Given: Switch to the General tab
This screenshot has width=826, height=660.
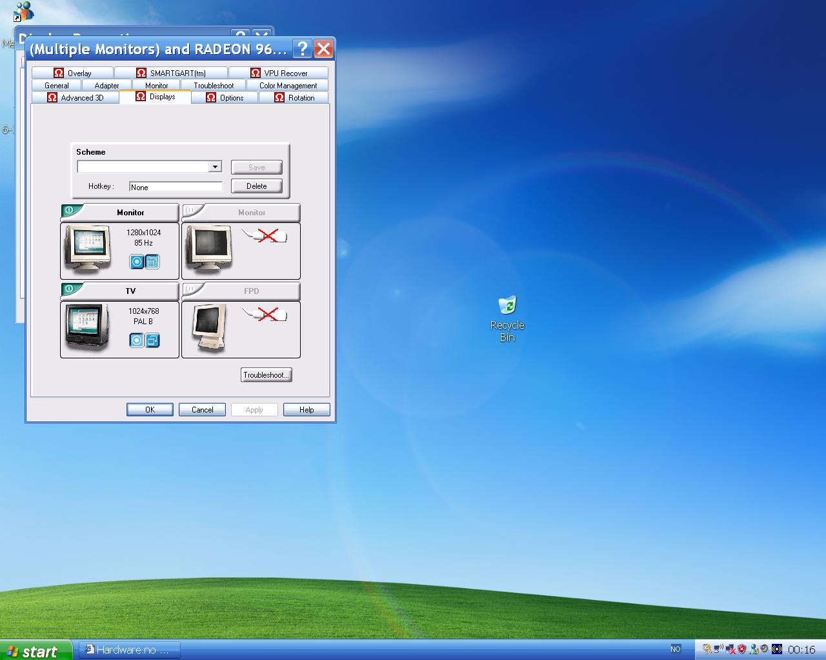Looking at the screenshot, I should 56,85.
